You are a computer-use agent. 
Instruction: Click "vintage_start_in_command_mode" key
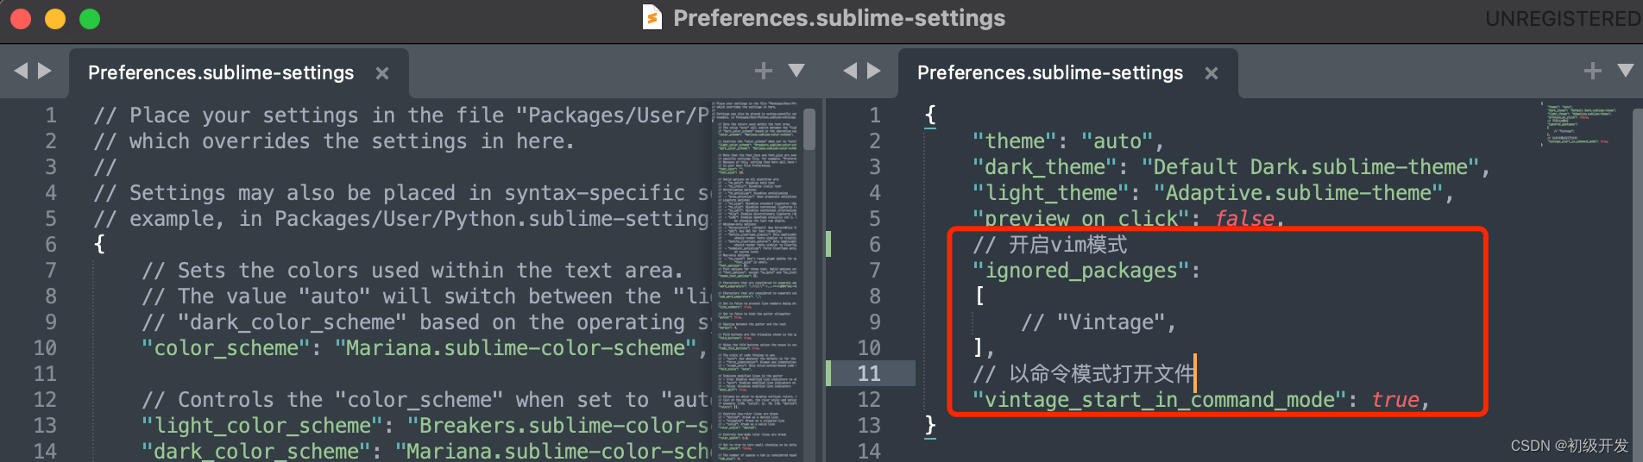coord(1160,400)
